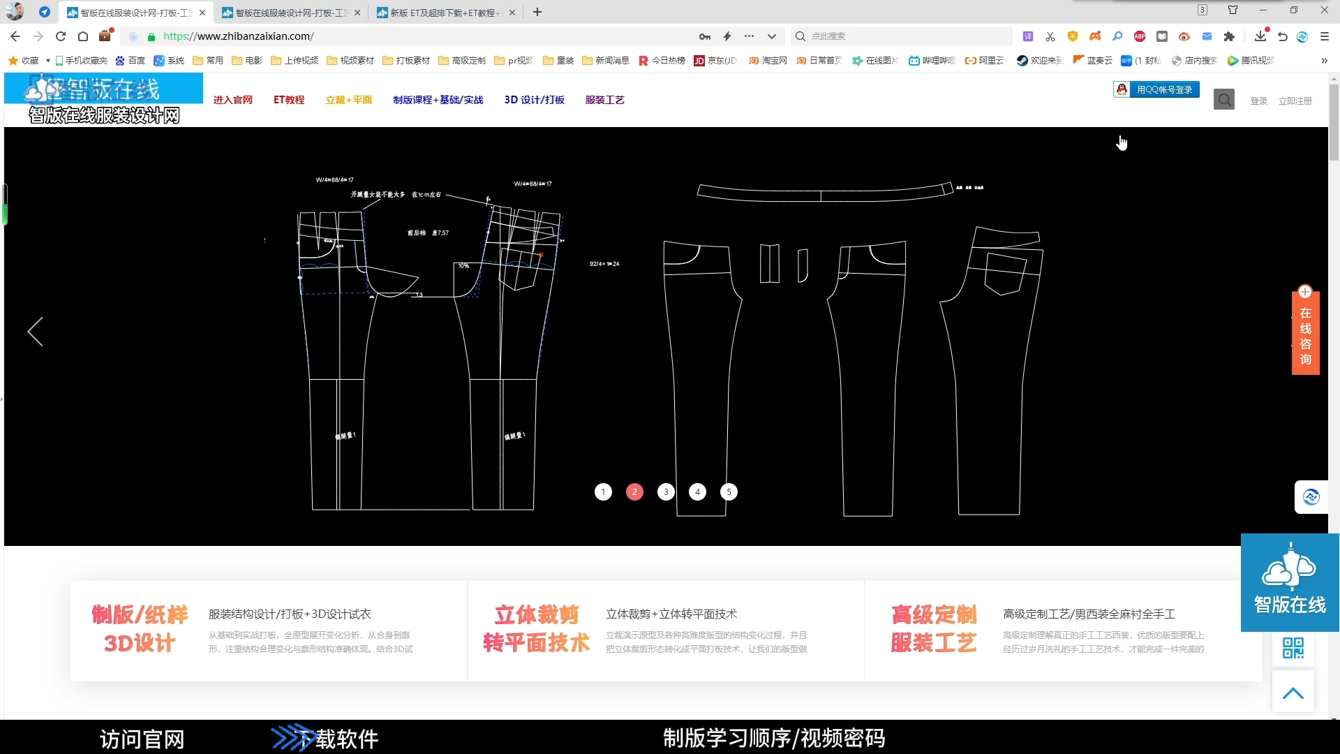Open the extensions puzzle piece icon

1229,36
